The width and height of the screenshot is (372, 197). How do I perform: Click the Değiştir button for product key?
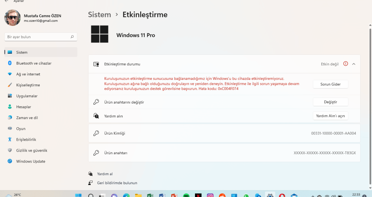[330, 102]
